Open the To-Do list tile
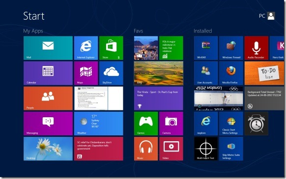286x179 pixels. 264,73
